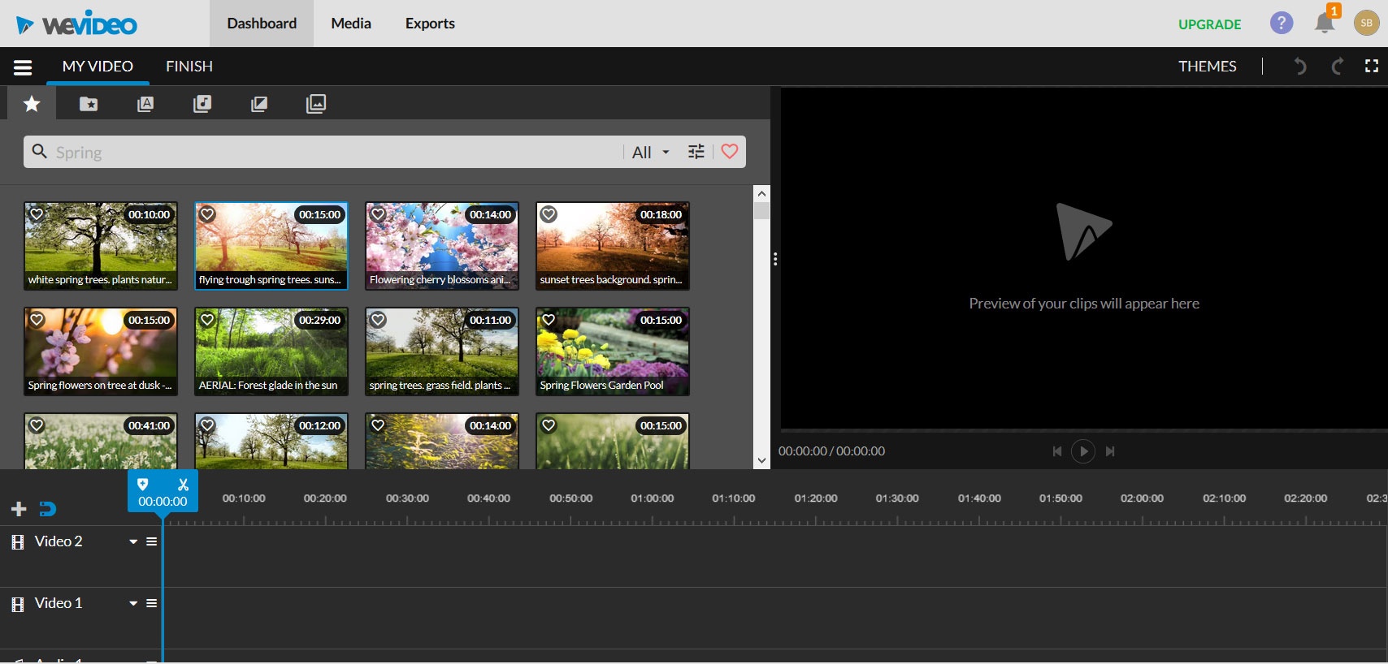Expand the Video 2 track options arrow
This screenshot has height=664, width=1388.
[x=133, y=541]
